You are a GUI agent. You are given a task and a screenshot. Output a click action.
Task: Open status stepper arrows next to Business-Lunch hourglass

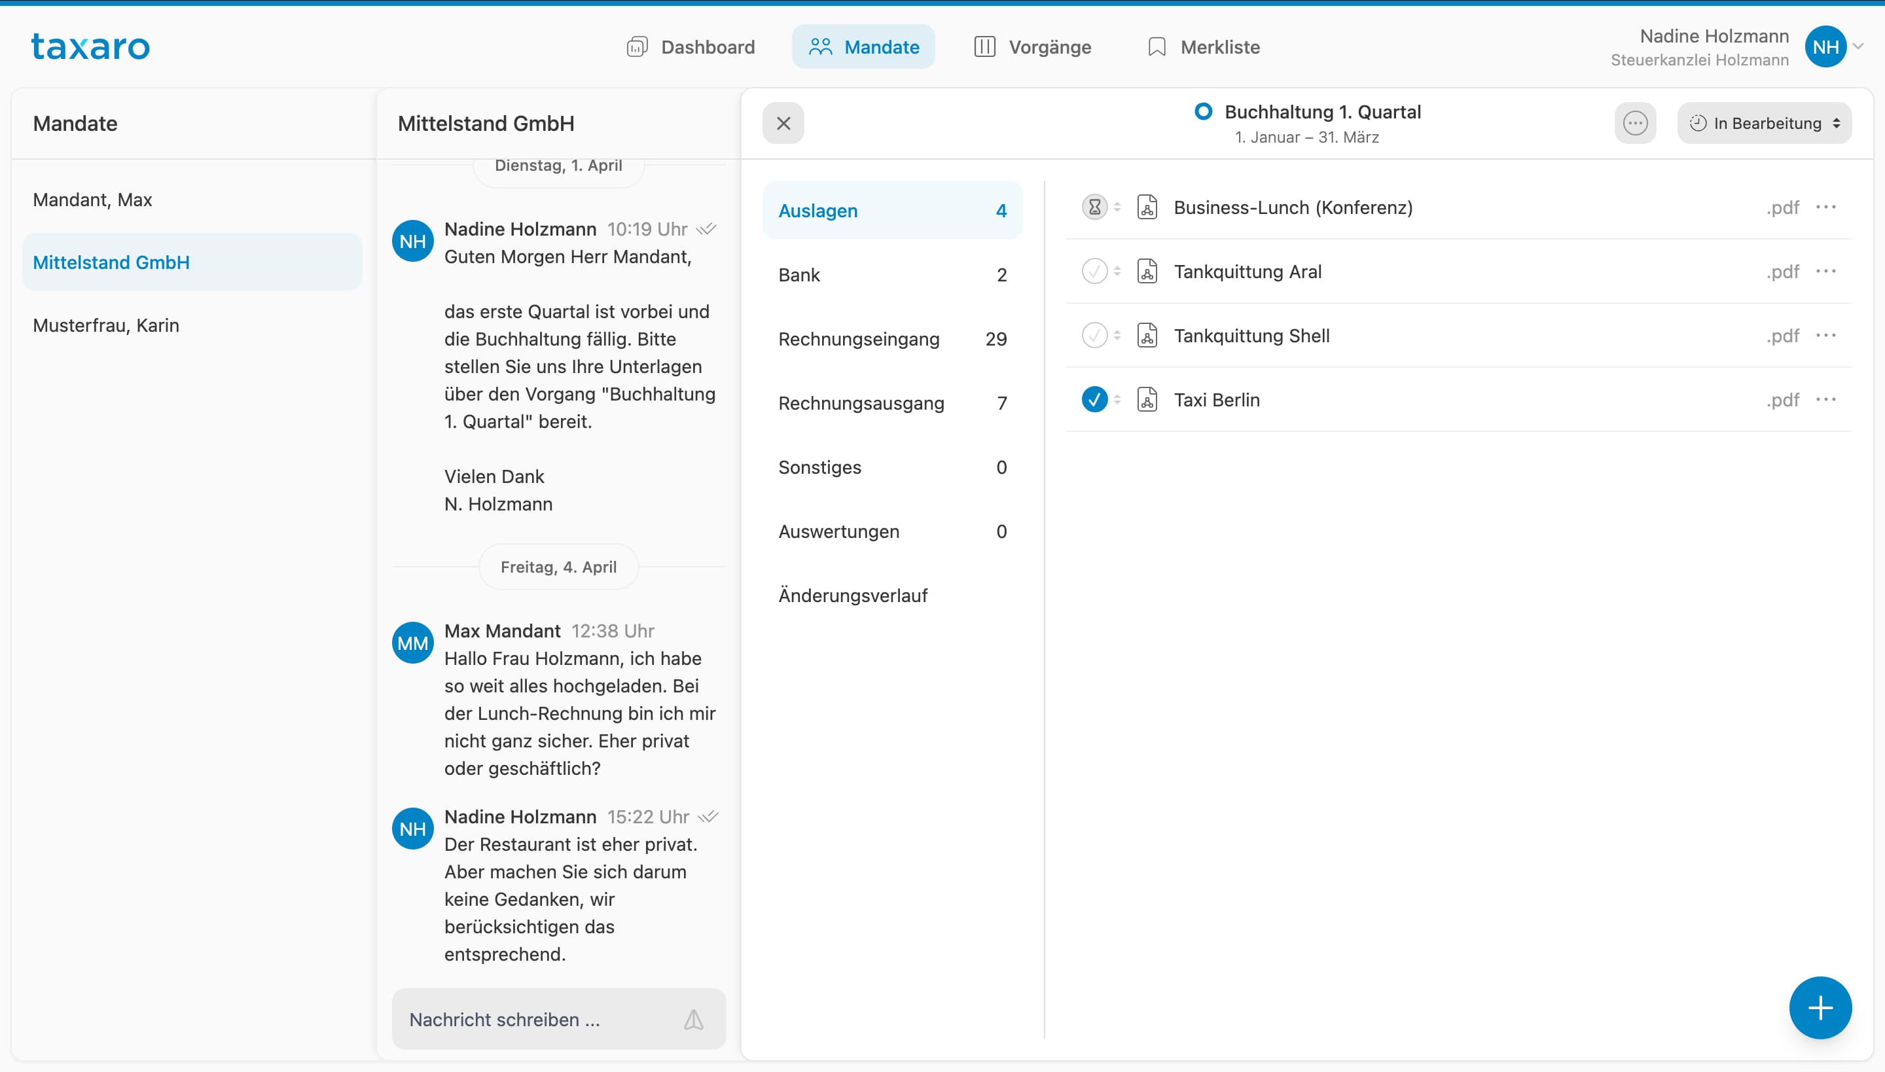pos(1117,207)
